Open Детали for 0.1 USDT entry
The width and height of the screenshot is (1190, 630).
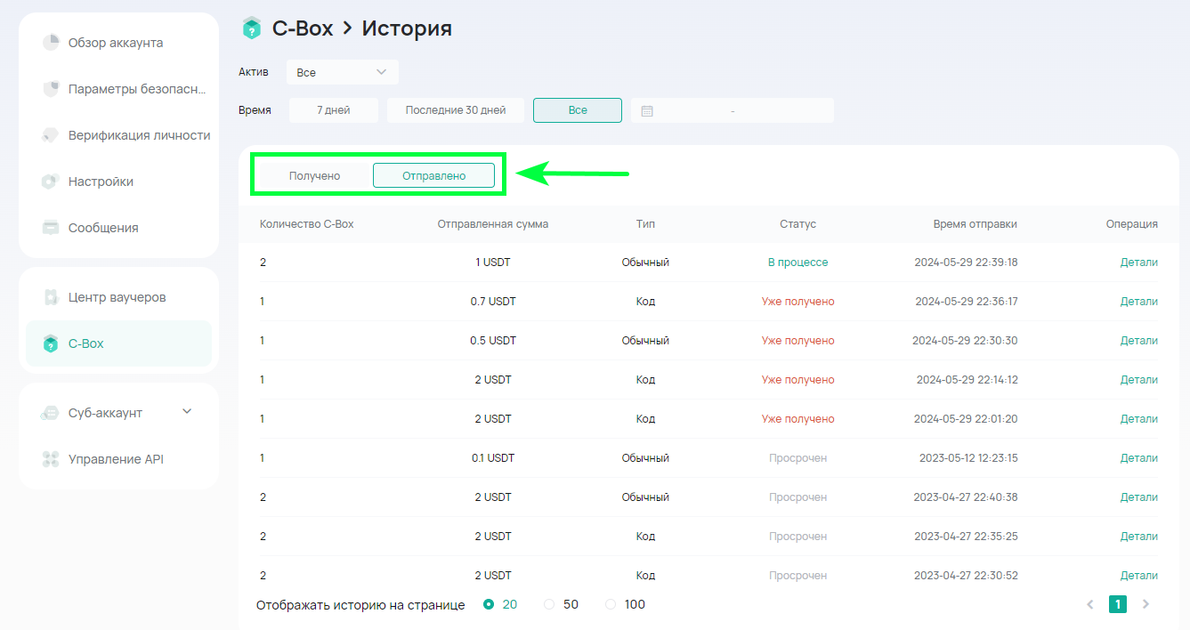pyautogui.click(x=1138, y=458)
